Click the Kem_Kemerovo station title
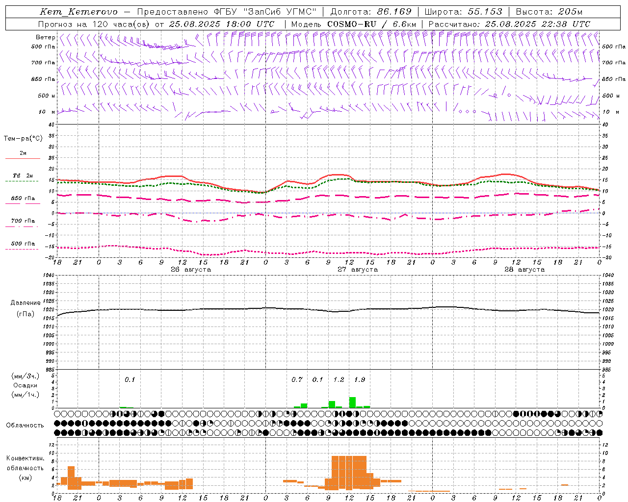Viewport: 628px width, 502px height. click(x=78, y=12)
